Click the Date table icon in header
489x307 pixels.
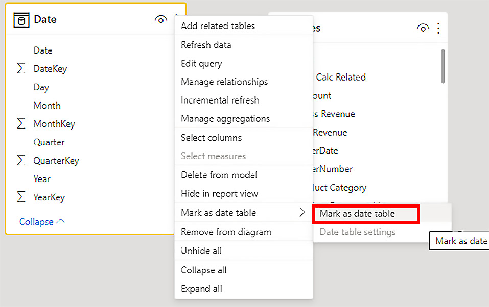(x=21, y=20)
